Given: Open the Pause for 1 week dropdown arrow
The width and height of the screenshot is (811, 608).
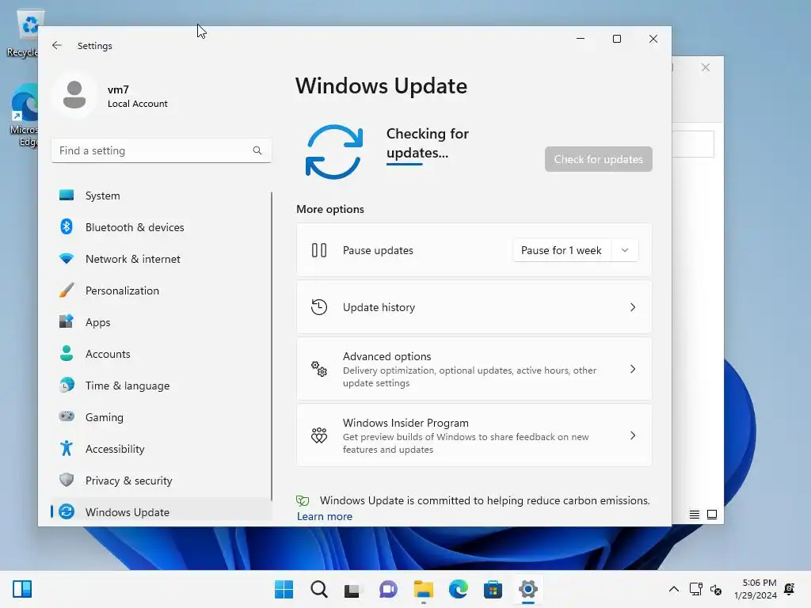Looking at the screenshot, I should (625, 250).
